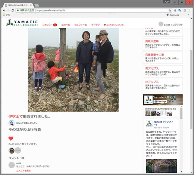Click the YAMAFIE logo
This screenshot has width=194, height=175.
(x=22, y=22)
